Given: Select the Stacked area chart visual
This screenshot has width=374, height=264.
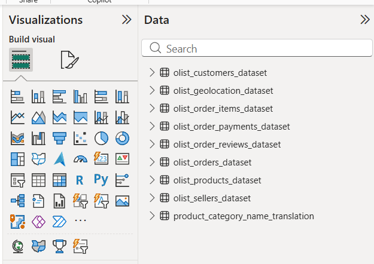Looking at the screenshot, I should tap(59, 117).
